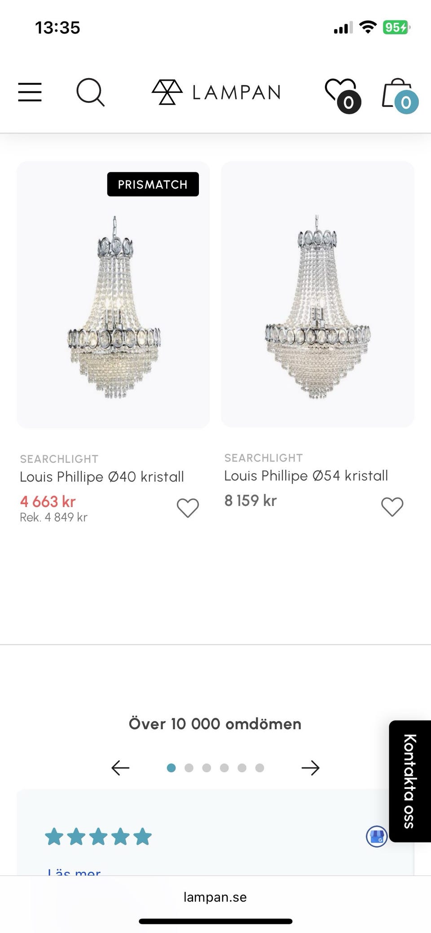Expand review with Läs mer
This screenshot has height=933, width=431.
(x=74, y=871)
